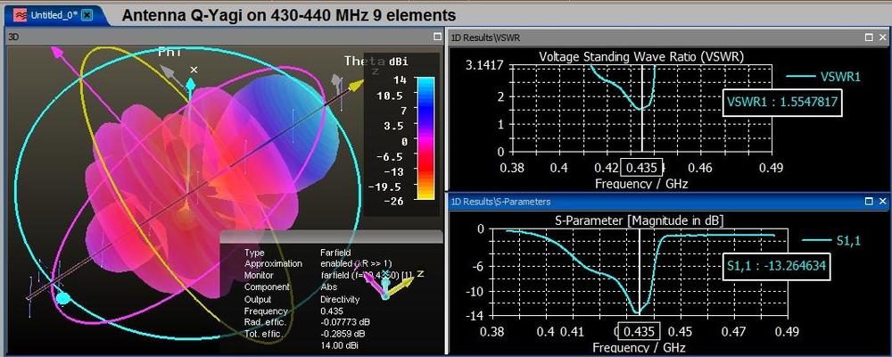
Task: Click the 'Frequency / GHz' label under S-Parameter plot
Action: click(639, 347)
